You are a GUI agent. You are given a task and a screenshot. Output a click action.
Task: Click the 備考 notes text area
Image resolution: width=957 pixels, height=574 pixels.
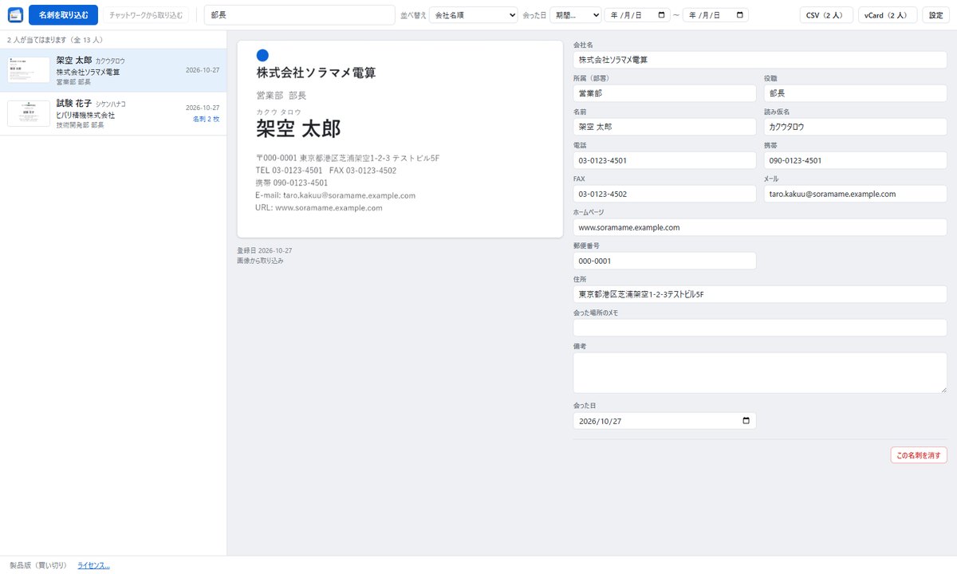(x=760, y=373)
